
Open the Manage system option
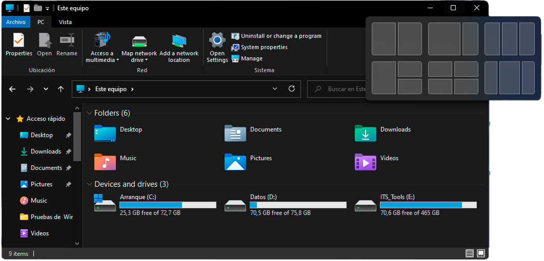click(247, 58)
